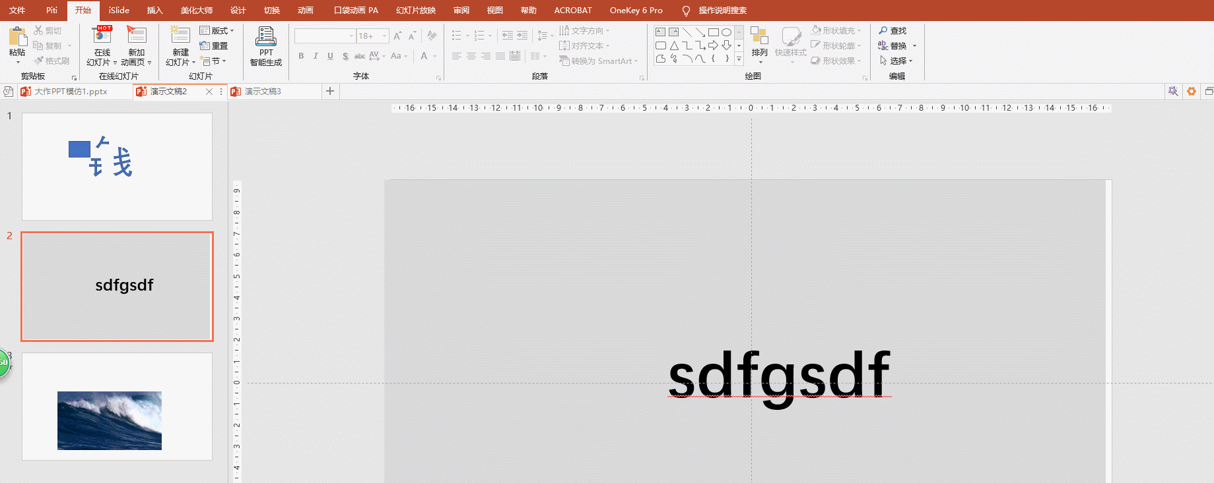This screenshot has height=483, width=1214.
Task: Click the 重置 (Reset) slide button
Action: pos(214,45)
